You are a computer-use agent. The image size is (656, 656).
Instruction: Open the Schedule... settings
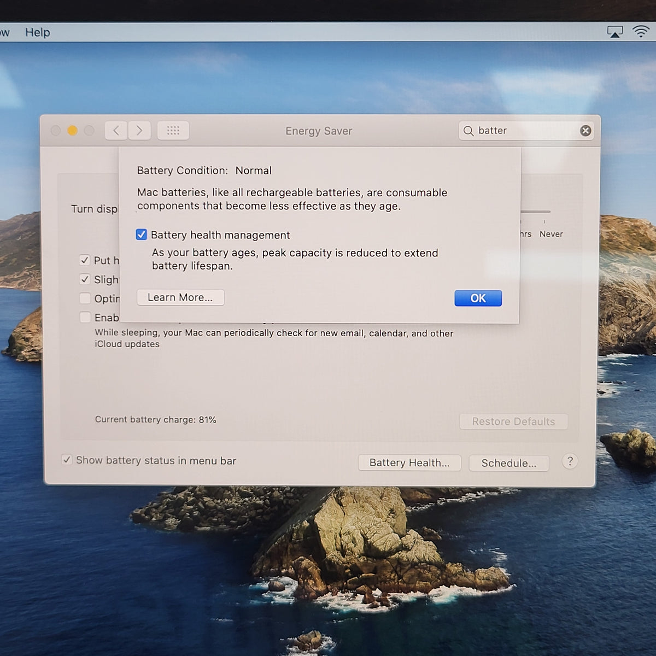click(x=508, y=463)
